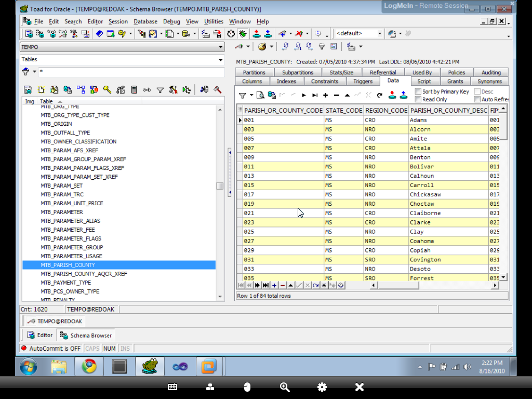Click the blue plus in bottom grid navigator
The height and width of the screenshot is (399, 532).
(x=274, y=285)
